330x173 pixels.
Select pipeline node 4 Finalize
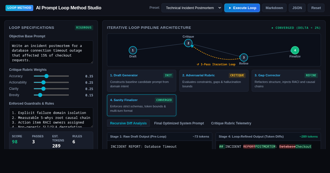pyautogui.click(x=295, y=50)
